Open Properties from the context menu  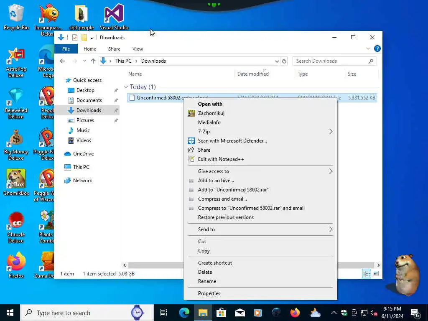(260, 293)
